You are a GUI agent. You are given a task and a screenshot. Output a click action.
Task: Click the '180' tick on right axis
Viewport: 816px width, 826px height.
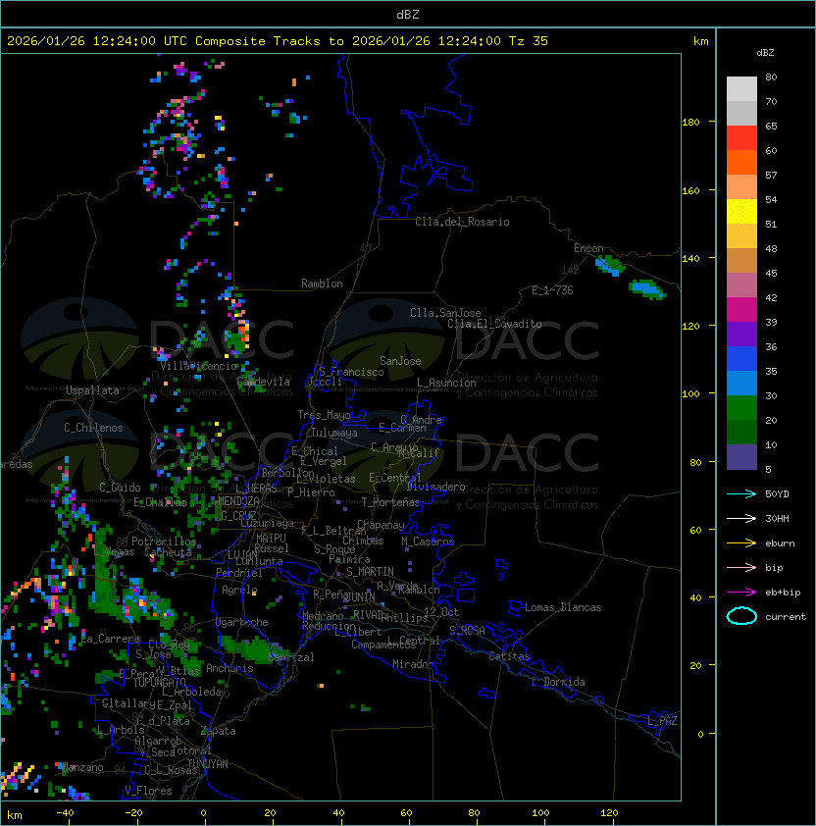point(690,122)
